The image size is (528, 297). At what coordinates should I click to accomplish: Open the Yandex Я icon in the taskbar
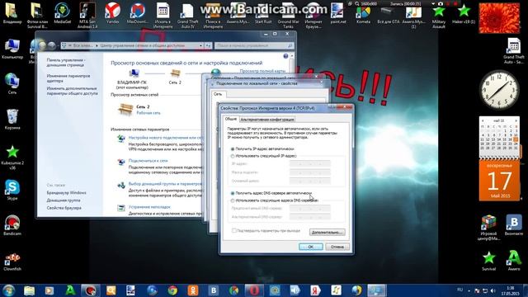(315, 290)
